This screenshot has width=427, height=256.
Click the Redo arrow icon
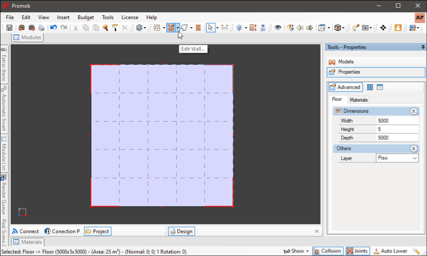pyautogui.click(x=64, y=28)
